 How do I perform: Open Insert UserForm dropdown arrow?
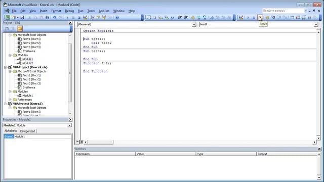[x=18, y=18]
